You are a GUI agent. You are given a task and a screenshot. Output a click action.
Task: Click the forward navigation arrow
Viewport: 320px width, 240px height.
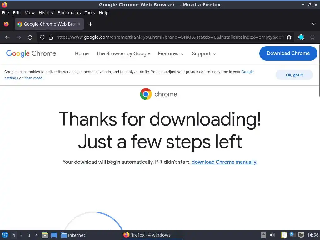(x=19, y=37)
